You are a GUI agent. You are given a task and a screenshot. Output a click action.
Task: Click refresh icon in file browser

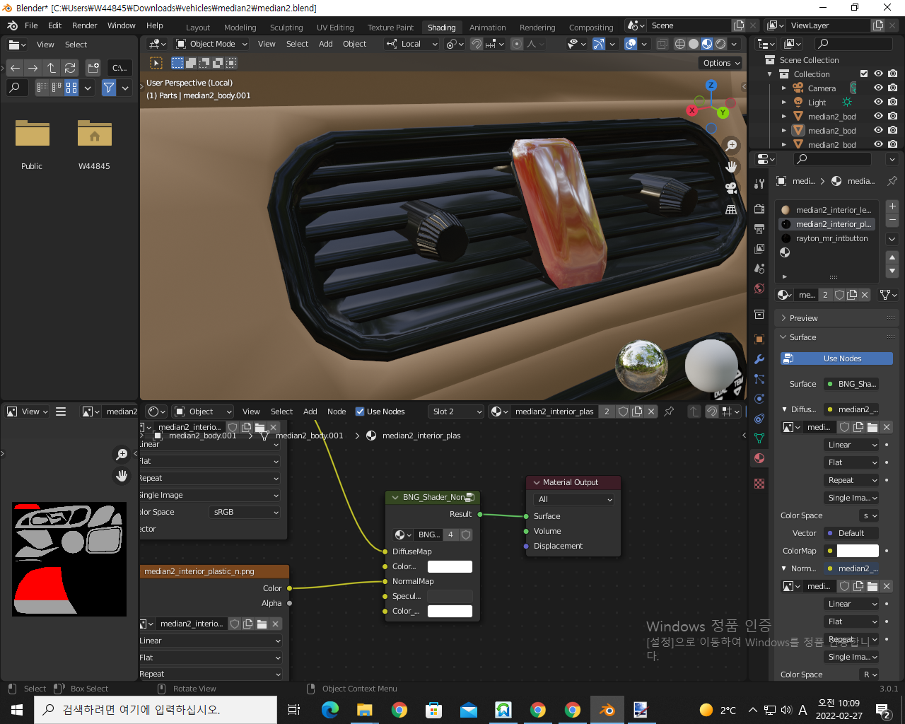[69, 68]
